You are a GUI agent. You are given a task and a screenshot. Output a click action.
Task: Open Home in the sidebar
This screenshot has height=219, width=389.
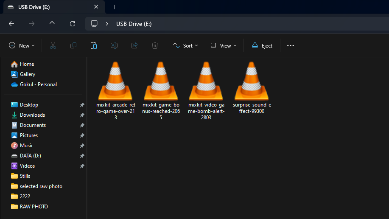point(22,64)
